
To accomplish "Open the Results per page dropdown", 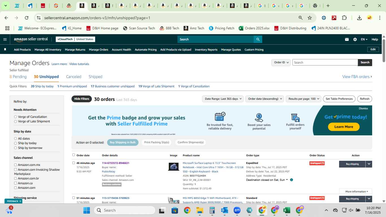I will 303,99.
